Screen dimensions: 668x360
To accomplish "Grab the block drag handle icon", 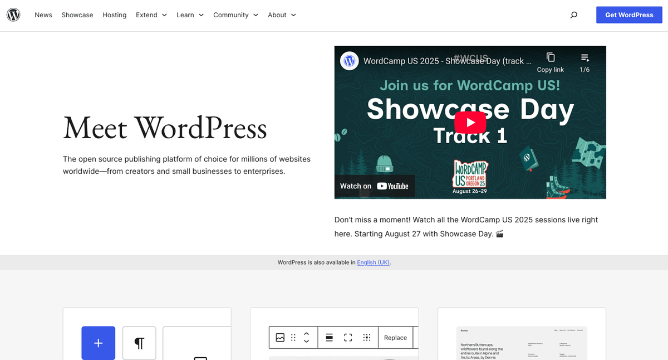I will pyautogui.click(x=292, y=337).
